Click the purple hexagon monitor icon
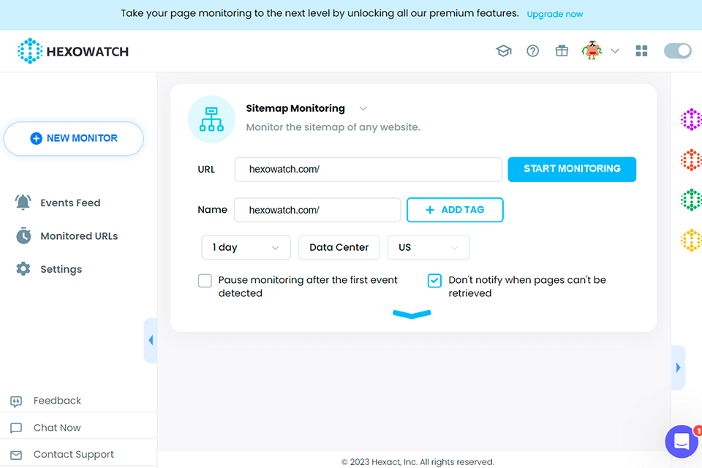Screen dimensions: 702x468 click(x=691, y=120)
